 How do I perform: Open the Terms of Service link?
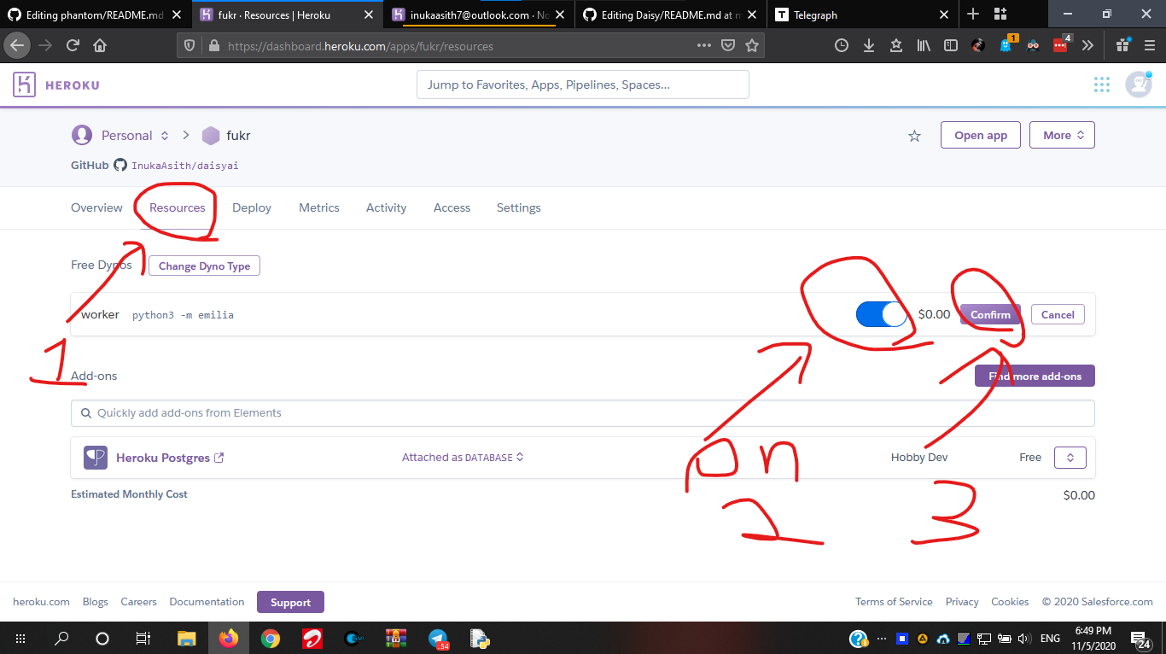point(894,602)
